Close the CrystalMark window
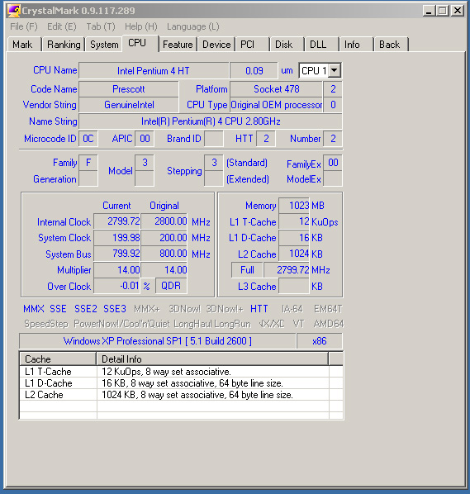The height and width of the screenshot is (494, 470). coord(458,11)
